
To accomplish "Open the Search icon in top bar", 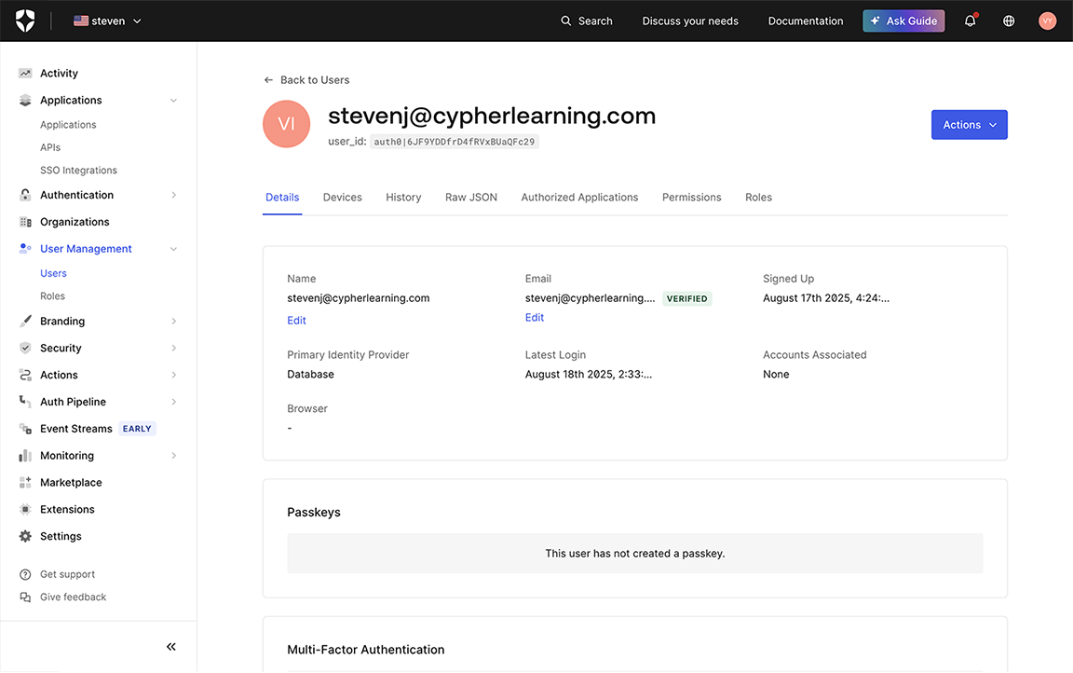I will pos(565,20).
